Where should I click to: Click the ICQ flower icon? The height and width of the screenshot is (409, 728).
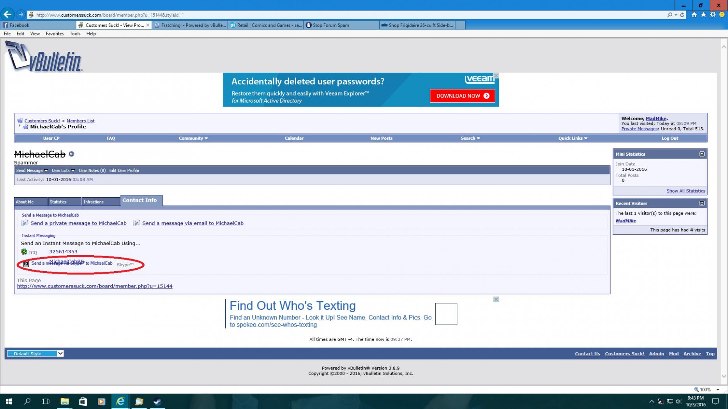tap(24, 252)
